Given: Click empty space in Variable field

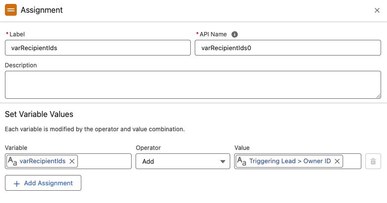Looking at the screenshot, I should (104, 161).
